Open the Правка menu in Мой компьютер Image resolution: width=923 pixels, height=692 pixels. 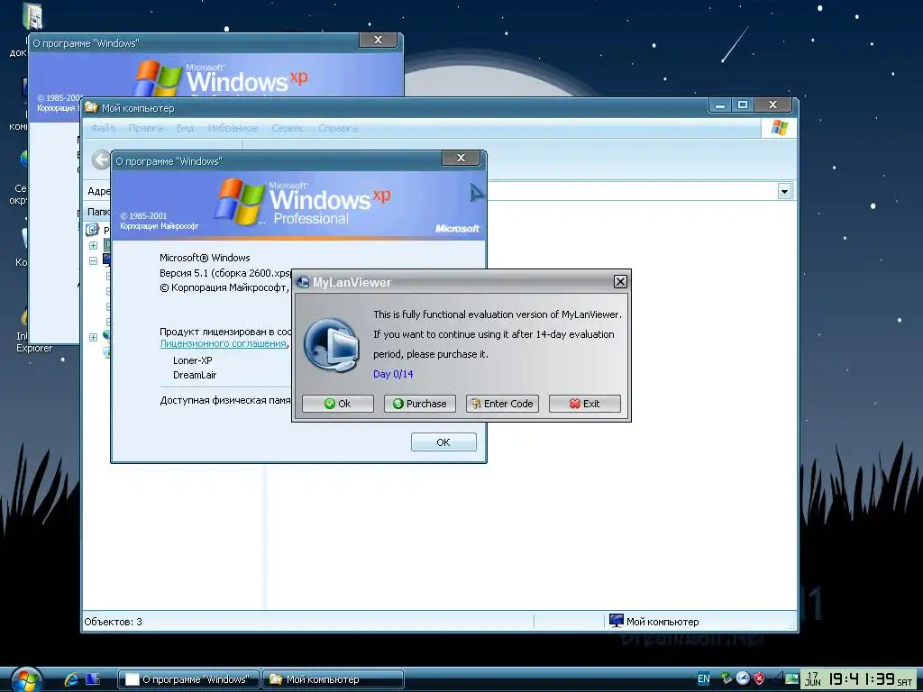[145, 128]
